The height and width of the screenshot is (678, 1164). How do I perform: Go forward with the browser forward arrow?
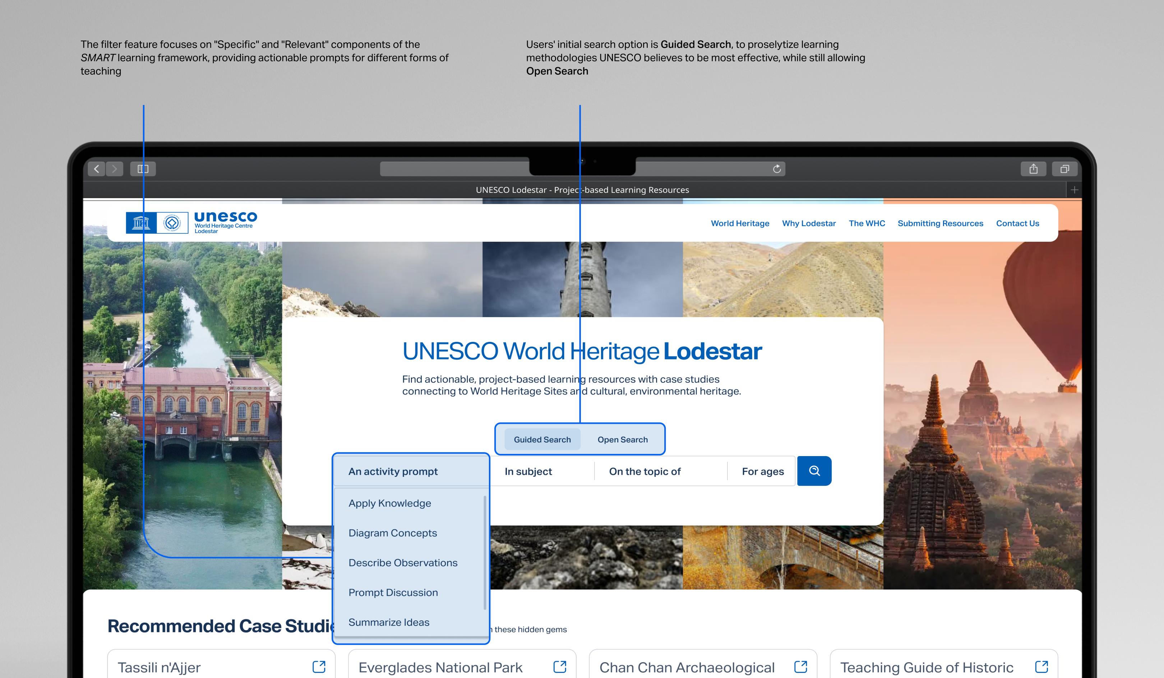115,169
